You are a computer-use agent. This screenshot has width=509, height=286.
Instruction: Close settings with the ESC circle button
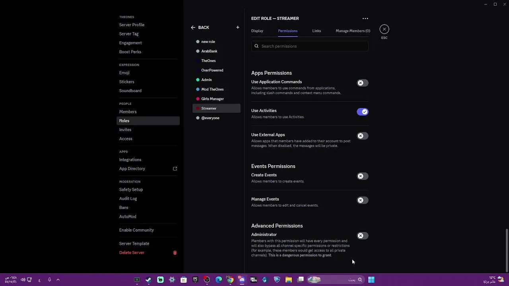pyautogui.click(x=384, y=29)
